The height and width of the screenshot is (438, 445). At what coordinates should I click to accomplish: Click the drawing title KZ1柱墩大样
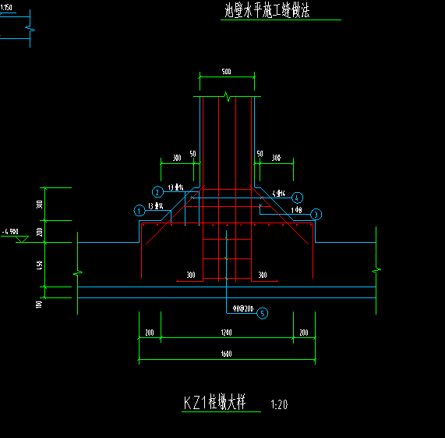[214, 402]
